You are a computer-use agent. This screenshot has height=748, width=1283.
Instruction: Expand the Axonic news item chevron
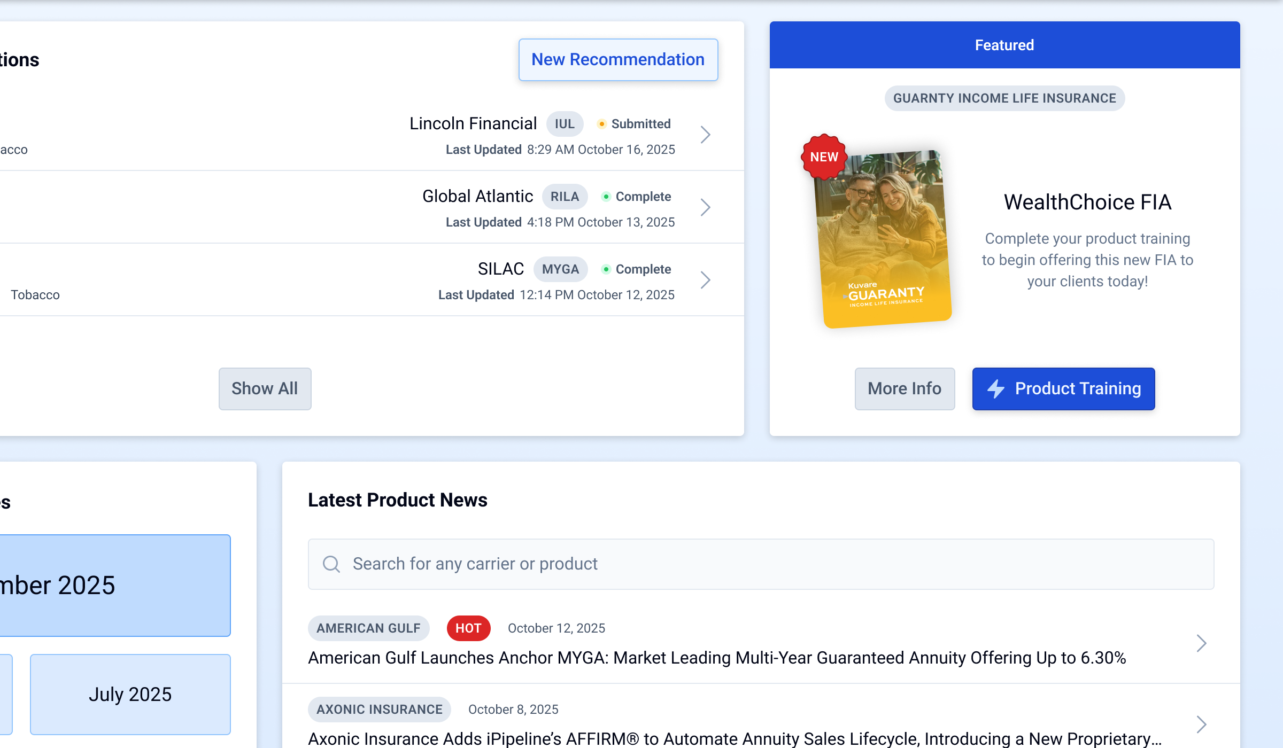[x=1202, y=724]
